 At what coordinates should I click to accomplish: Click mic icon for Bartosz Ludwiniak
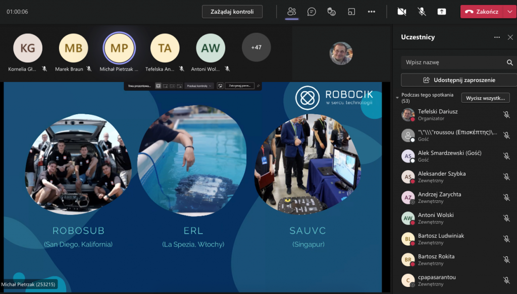(507, 239)
